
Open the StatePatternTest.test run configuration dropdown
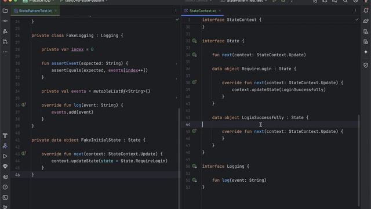click(244, 1)
